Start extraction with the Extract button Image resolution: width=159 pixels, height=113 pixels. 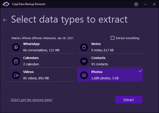(129, 100)
